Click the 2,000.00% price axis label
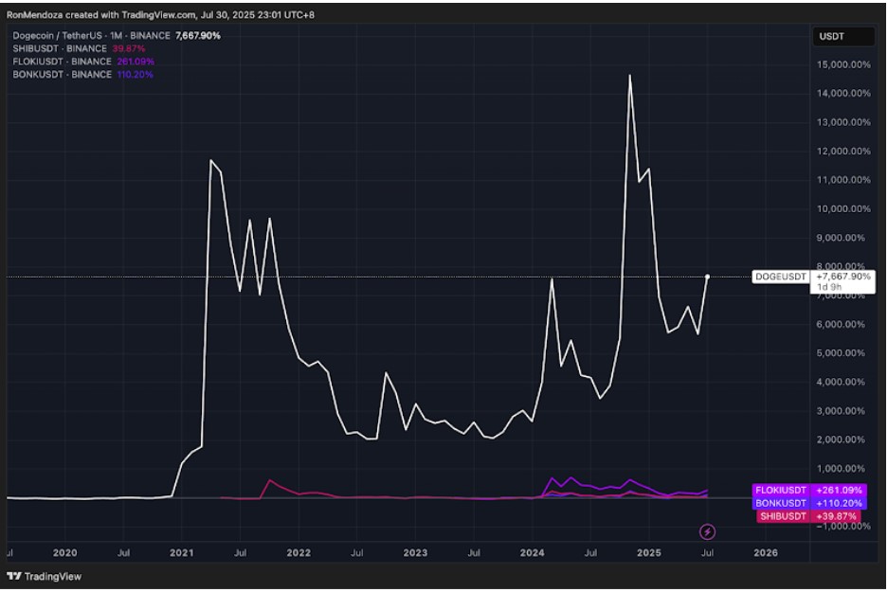 (x=841, y=440)
